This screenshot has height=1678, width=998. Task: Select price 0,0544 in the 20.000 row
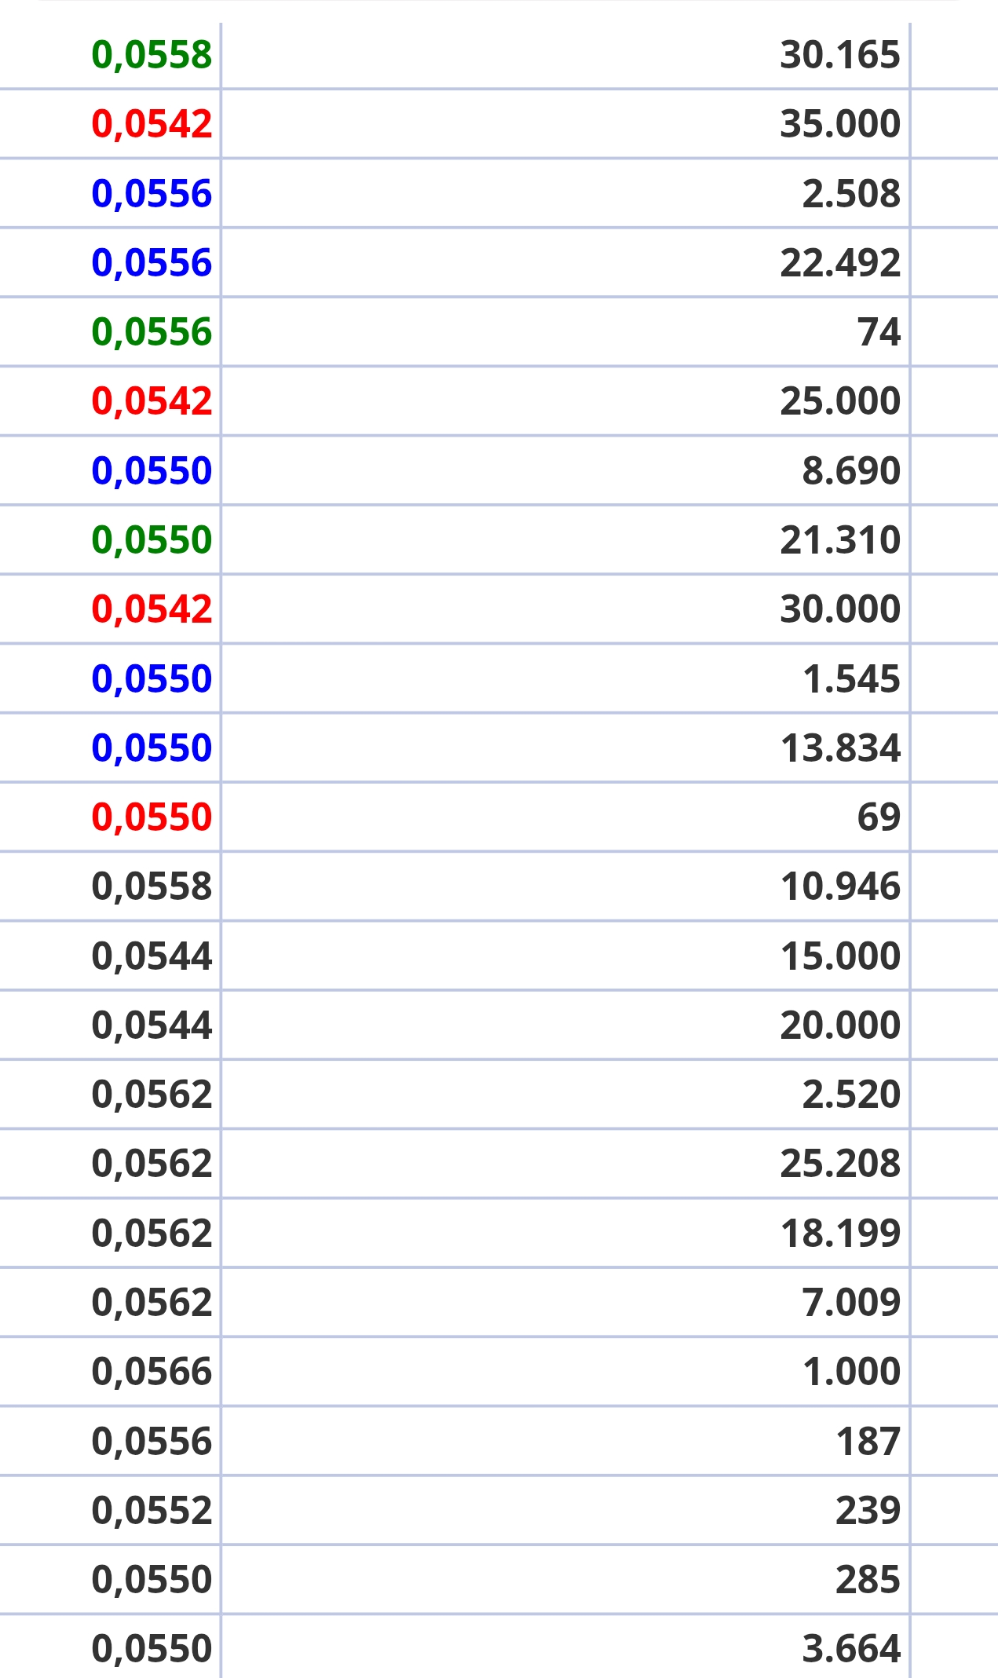(152, 1025)
